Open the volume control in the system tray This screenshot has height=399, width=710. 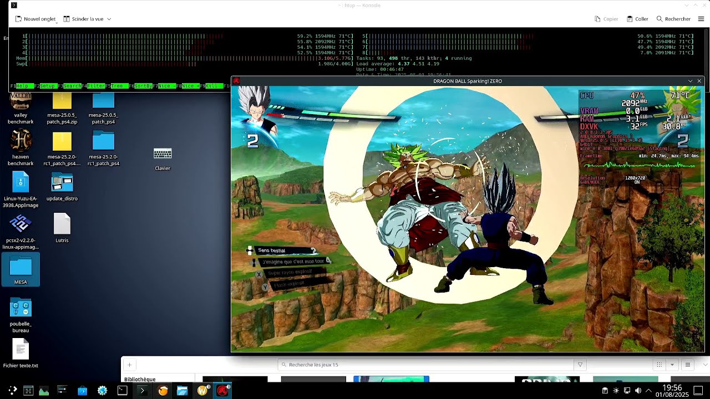coord(638,391)
